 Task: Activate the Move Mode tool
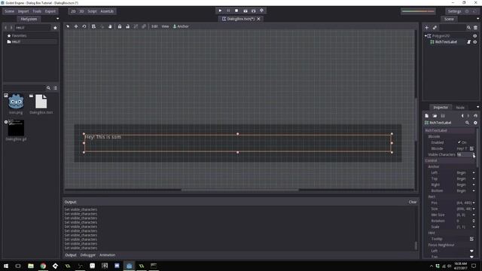point(76,26)
